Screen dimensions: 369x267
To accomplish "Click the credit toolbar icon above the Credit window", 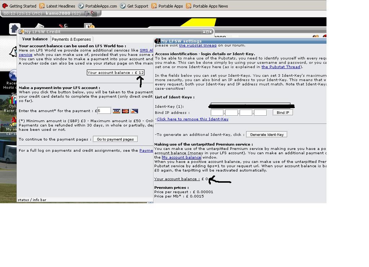I will pyautogui.click(x=89, y=26).
